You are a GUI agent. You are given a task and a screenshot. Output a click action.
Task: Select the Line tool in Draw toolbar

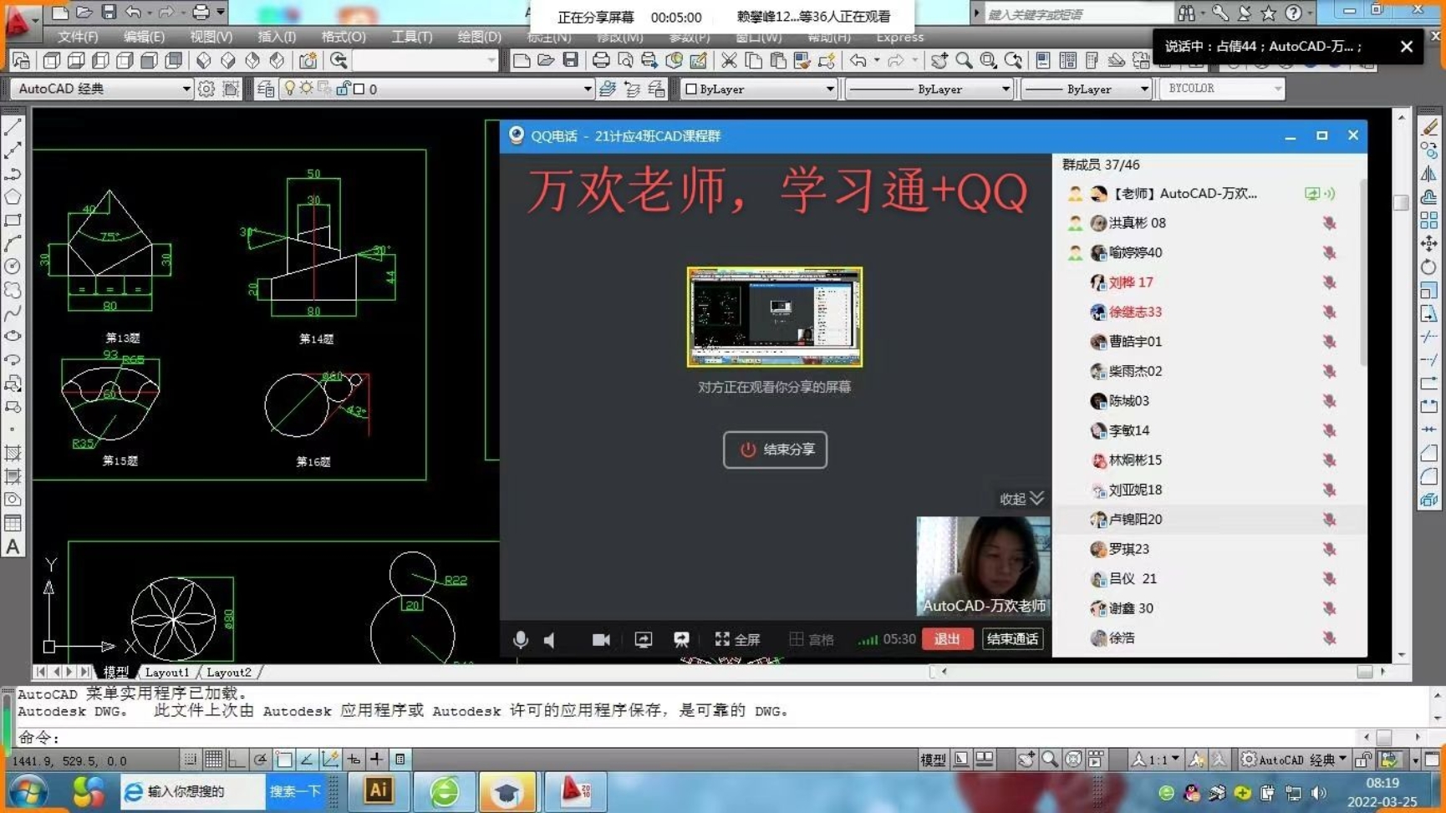[x=13, y=128]
